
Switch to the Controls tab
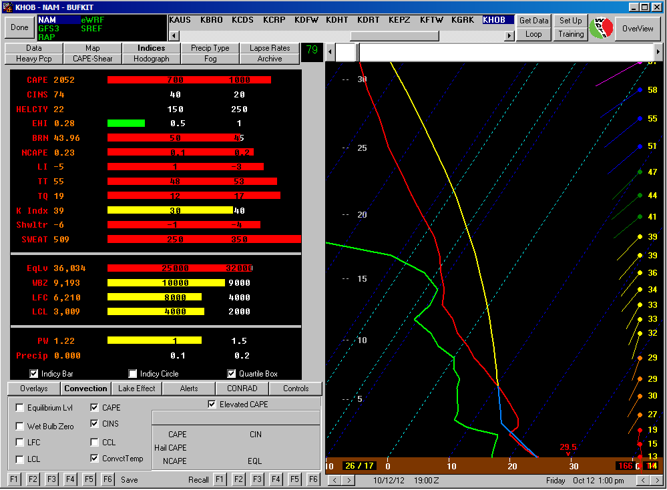click(296, 389)
